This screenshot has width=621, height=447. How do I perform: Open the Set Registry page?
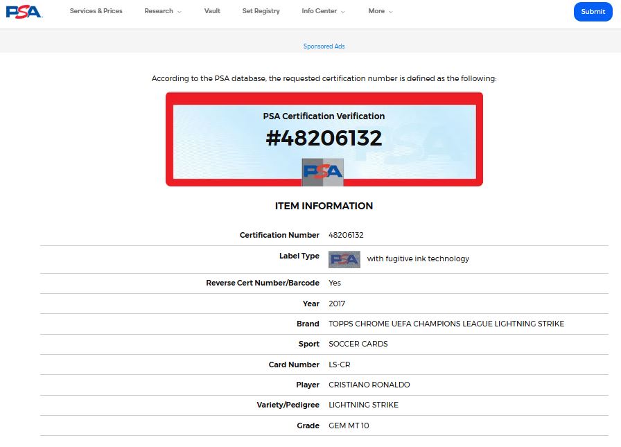click(x=261, y=11)
